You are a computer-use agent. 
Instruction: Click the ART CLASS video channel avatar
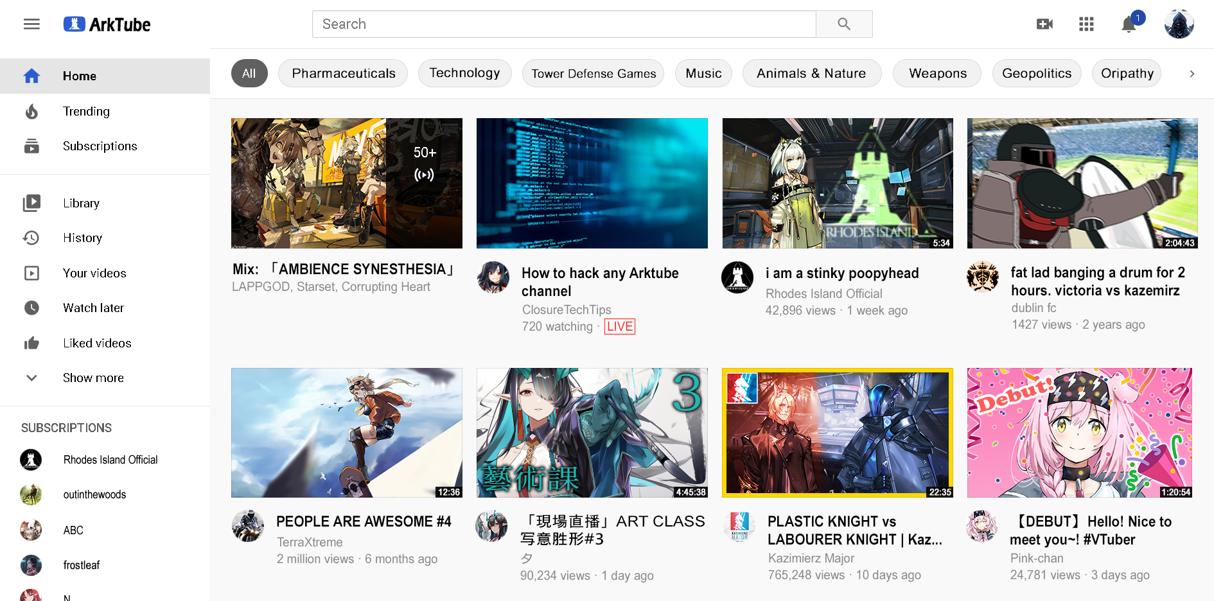tap(491, 526)
